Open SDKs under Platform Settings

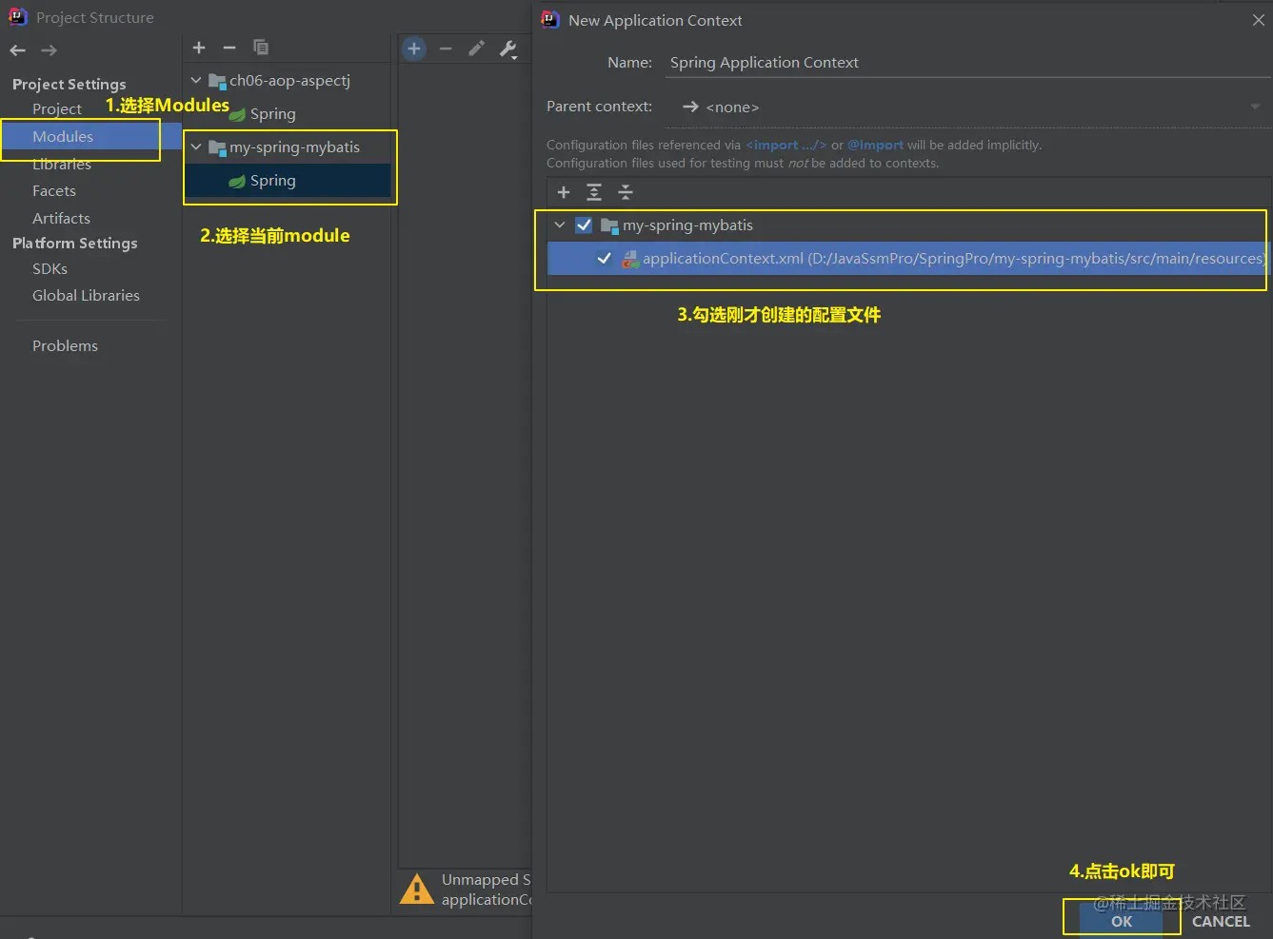point(50,269)
